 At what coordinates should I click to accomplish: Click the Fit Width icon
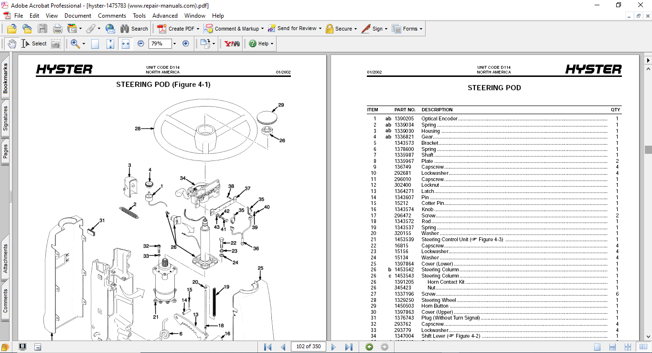pos(126,44)
